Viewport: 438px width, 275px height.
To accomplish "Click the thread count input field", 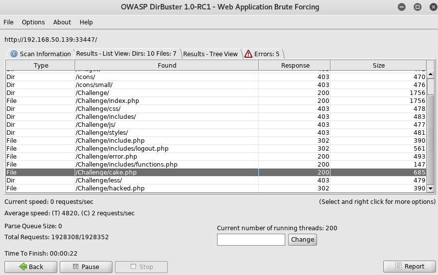I will coord(251,240).
